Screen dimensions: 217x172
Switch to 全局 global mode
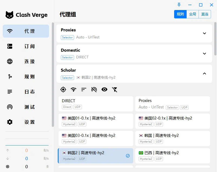click(x=193, y=14)
